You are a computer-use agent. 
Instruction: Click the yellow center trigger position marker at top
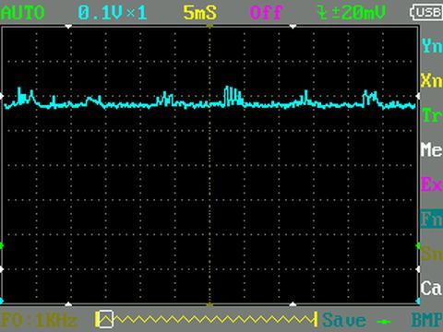[x=210, y=27]
